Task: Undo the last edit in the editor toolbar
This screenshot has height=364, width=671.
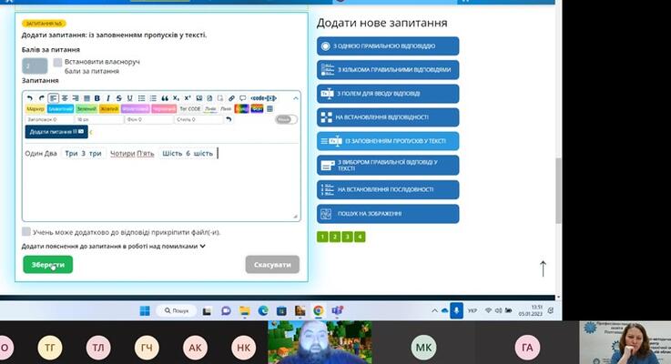Action: [29, 98]
